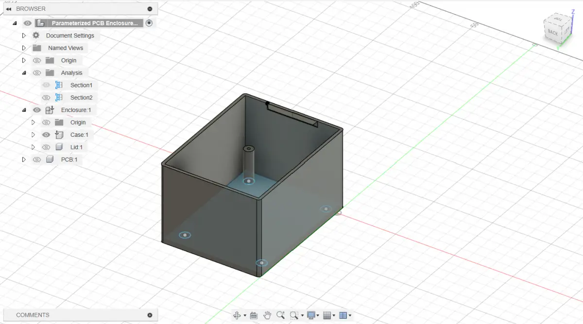
Task: Select the Section1 label
Action: (81, 85)
